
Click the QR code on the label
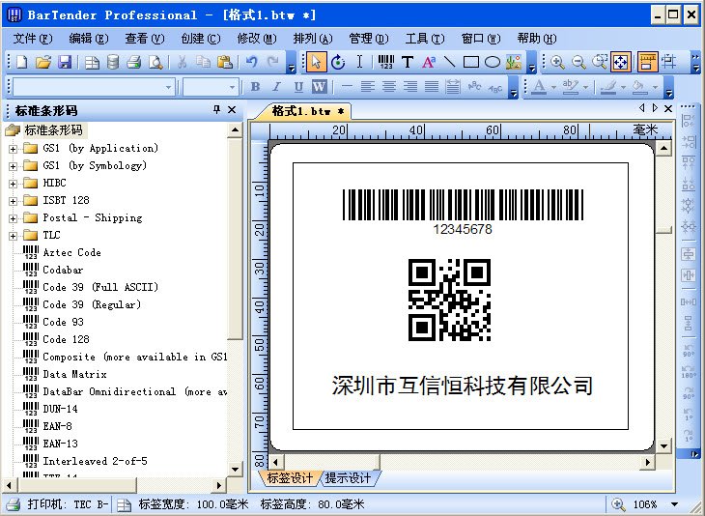[x=449, y=299]
